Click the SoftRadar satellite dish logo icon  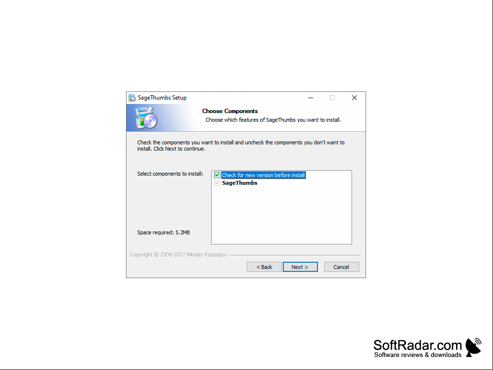pos(473,347)
